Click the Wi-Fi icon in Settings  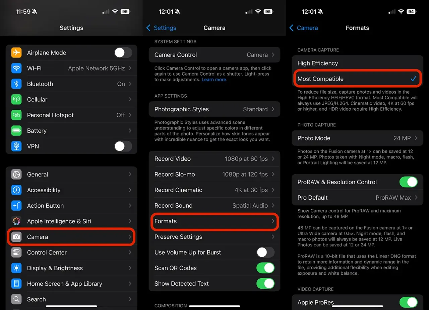point(16,68)
